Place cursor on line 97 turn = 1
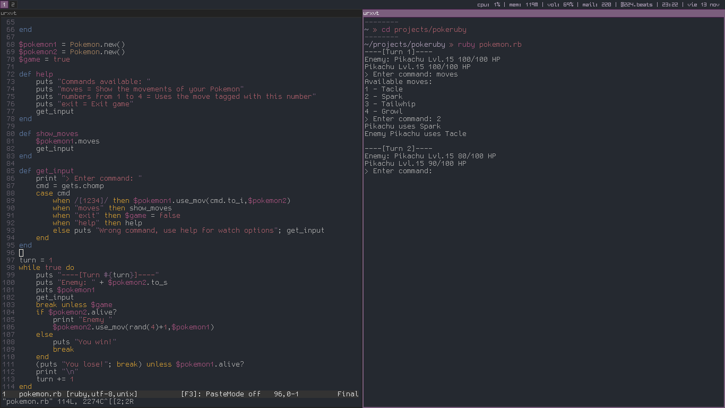Screen dimensions: 725x408 (36, 260)
